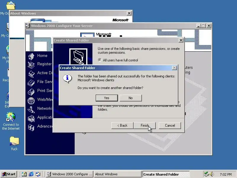The image size is (237, 178).
Task: Open the File Server sidebar link
Action: coord(45,82)
